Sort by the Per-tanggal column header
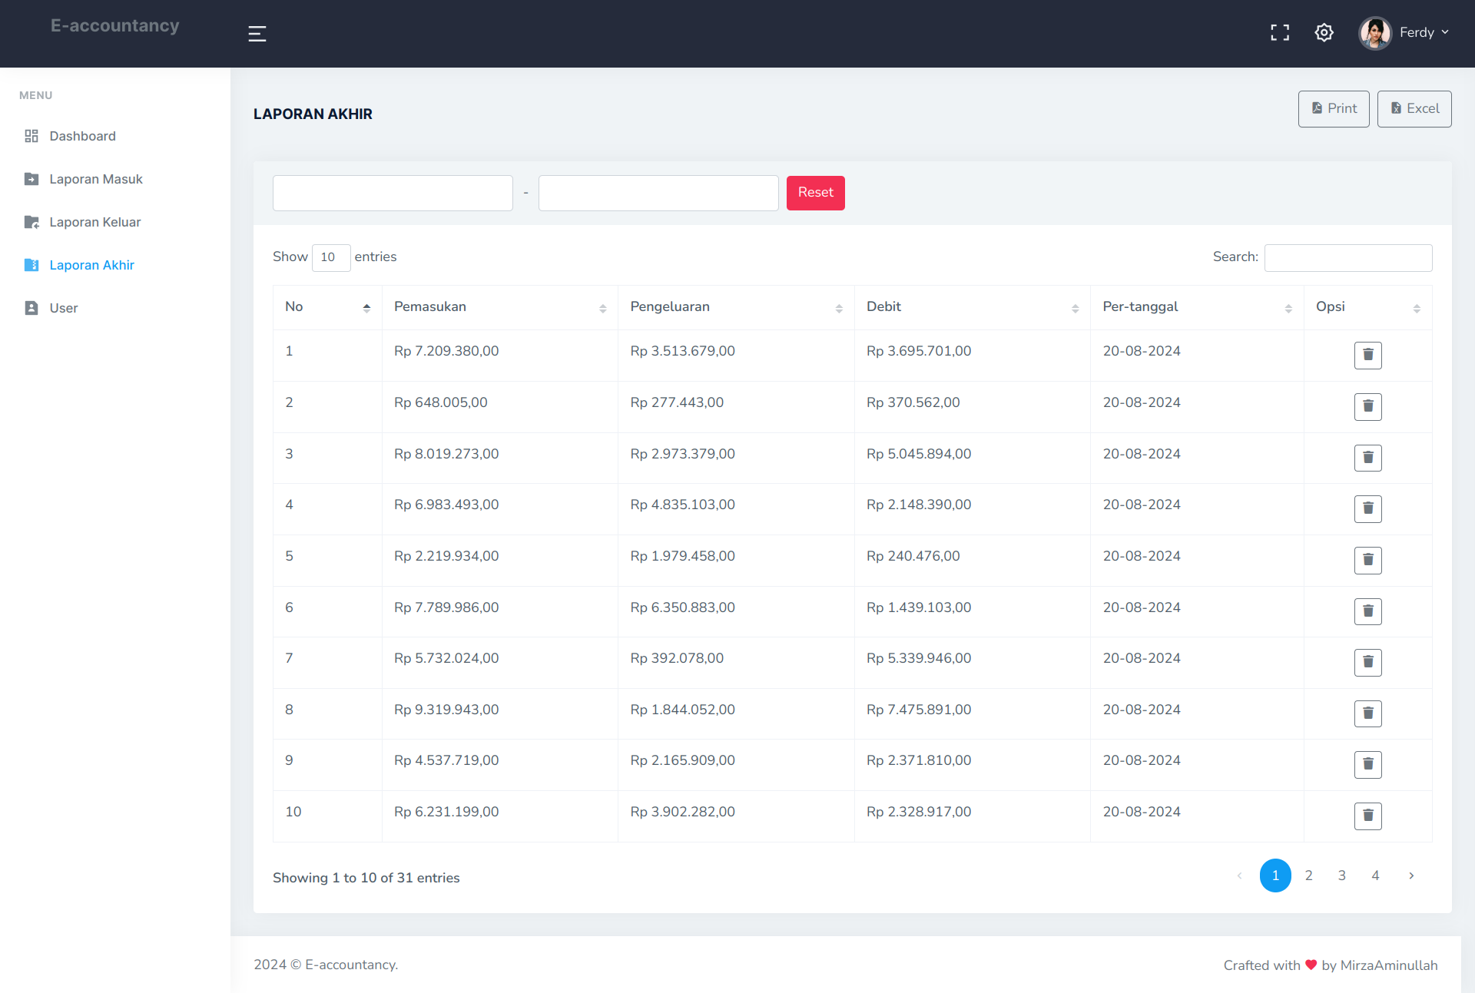The height and width of the screenshot is (993, 1475). 1196,307
